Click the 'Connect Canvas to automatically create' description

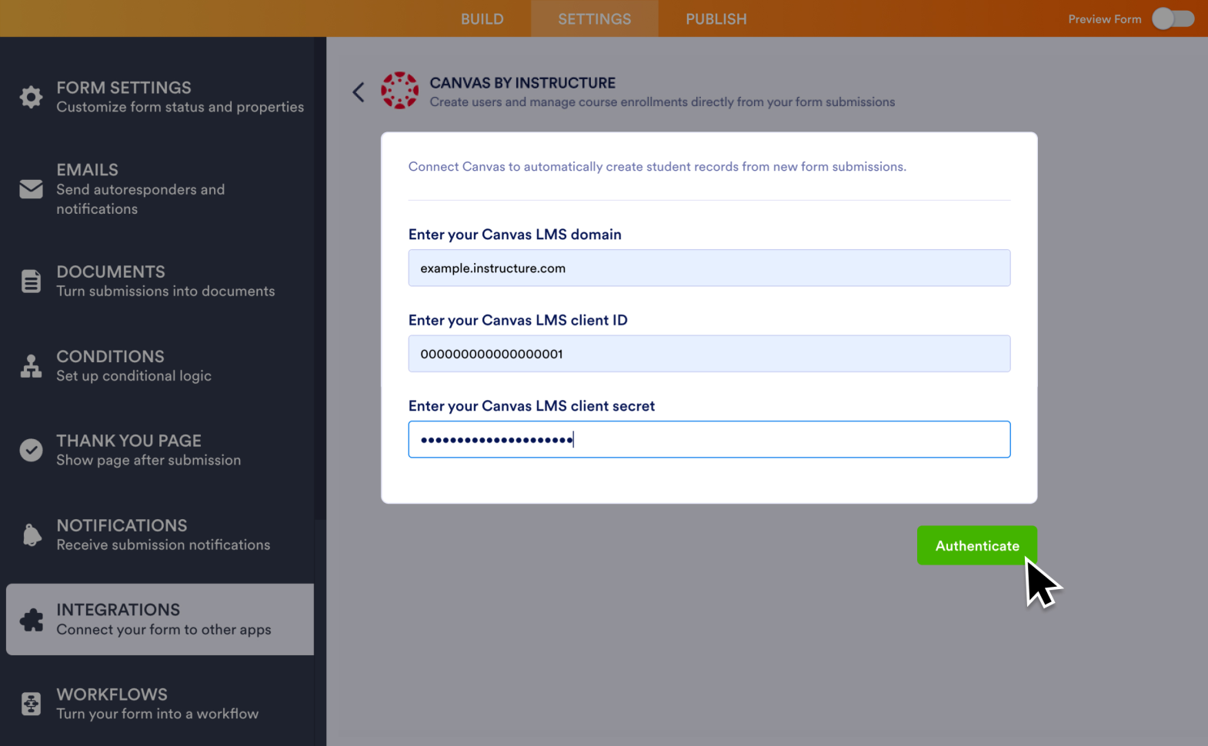pyautogui.click(x=657, y=167)
